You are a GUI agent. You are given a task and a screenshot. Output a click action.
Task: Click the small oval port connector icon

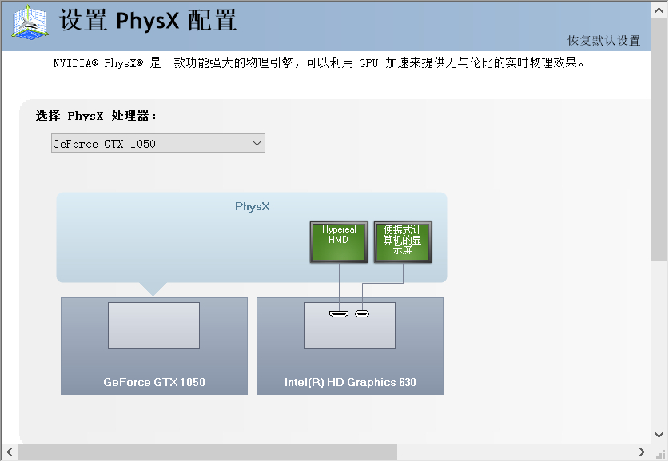(362, 314)
